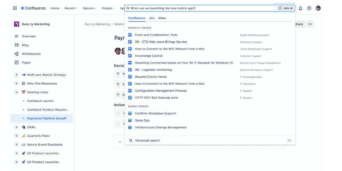Click the Multi year Bancly Strategy megaphone icon

[24, 75]
